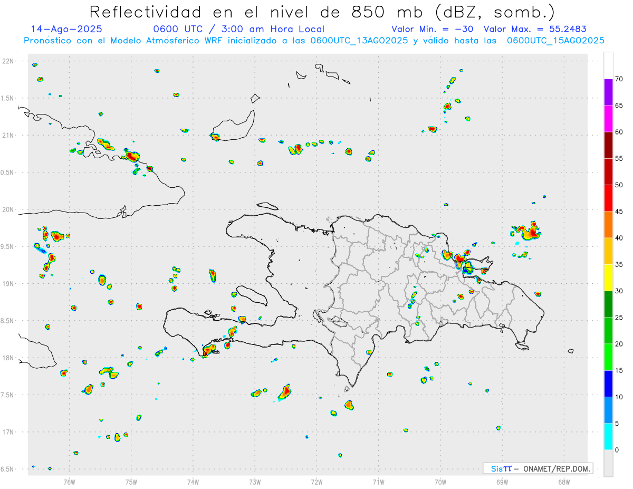Select the dark green 25–30 dBZ legend segment
Image resolution: width=633 pixels, height=489 pixels.
(608, 304)
